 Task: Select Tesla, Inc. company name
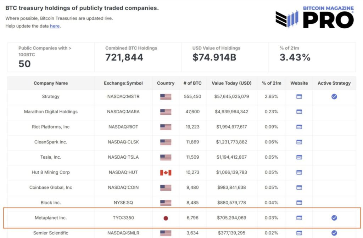pos(51,157)
